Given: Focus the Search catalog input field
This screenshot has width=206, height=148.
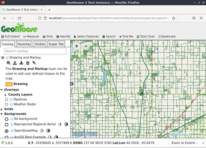Looking at the screenshot, I should (x=35, y=51).
